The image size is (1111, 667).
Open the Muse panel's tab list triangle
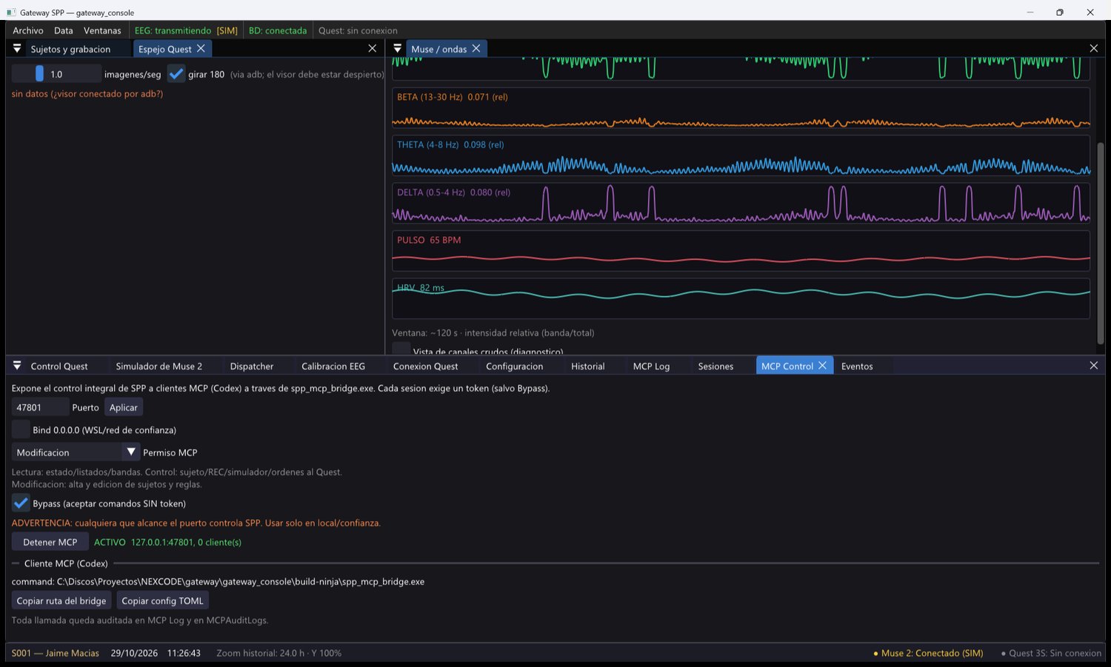click(x=398, y=49)
